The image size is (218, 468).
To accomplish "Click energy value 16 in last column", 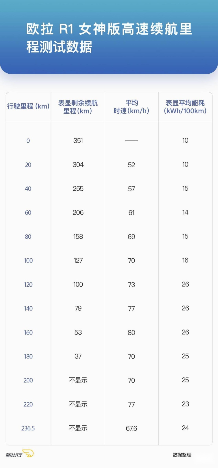I will pos(185,260).
